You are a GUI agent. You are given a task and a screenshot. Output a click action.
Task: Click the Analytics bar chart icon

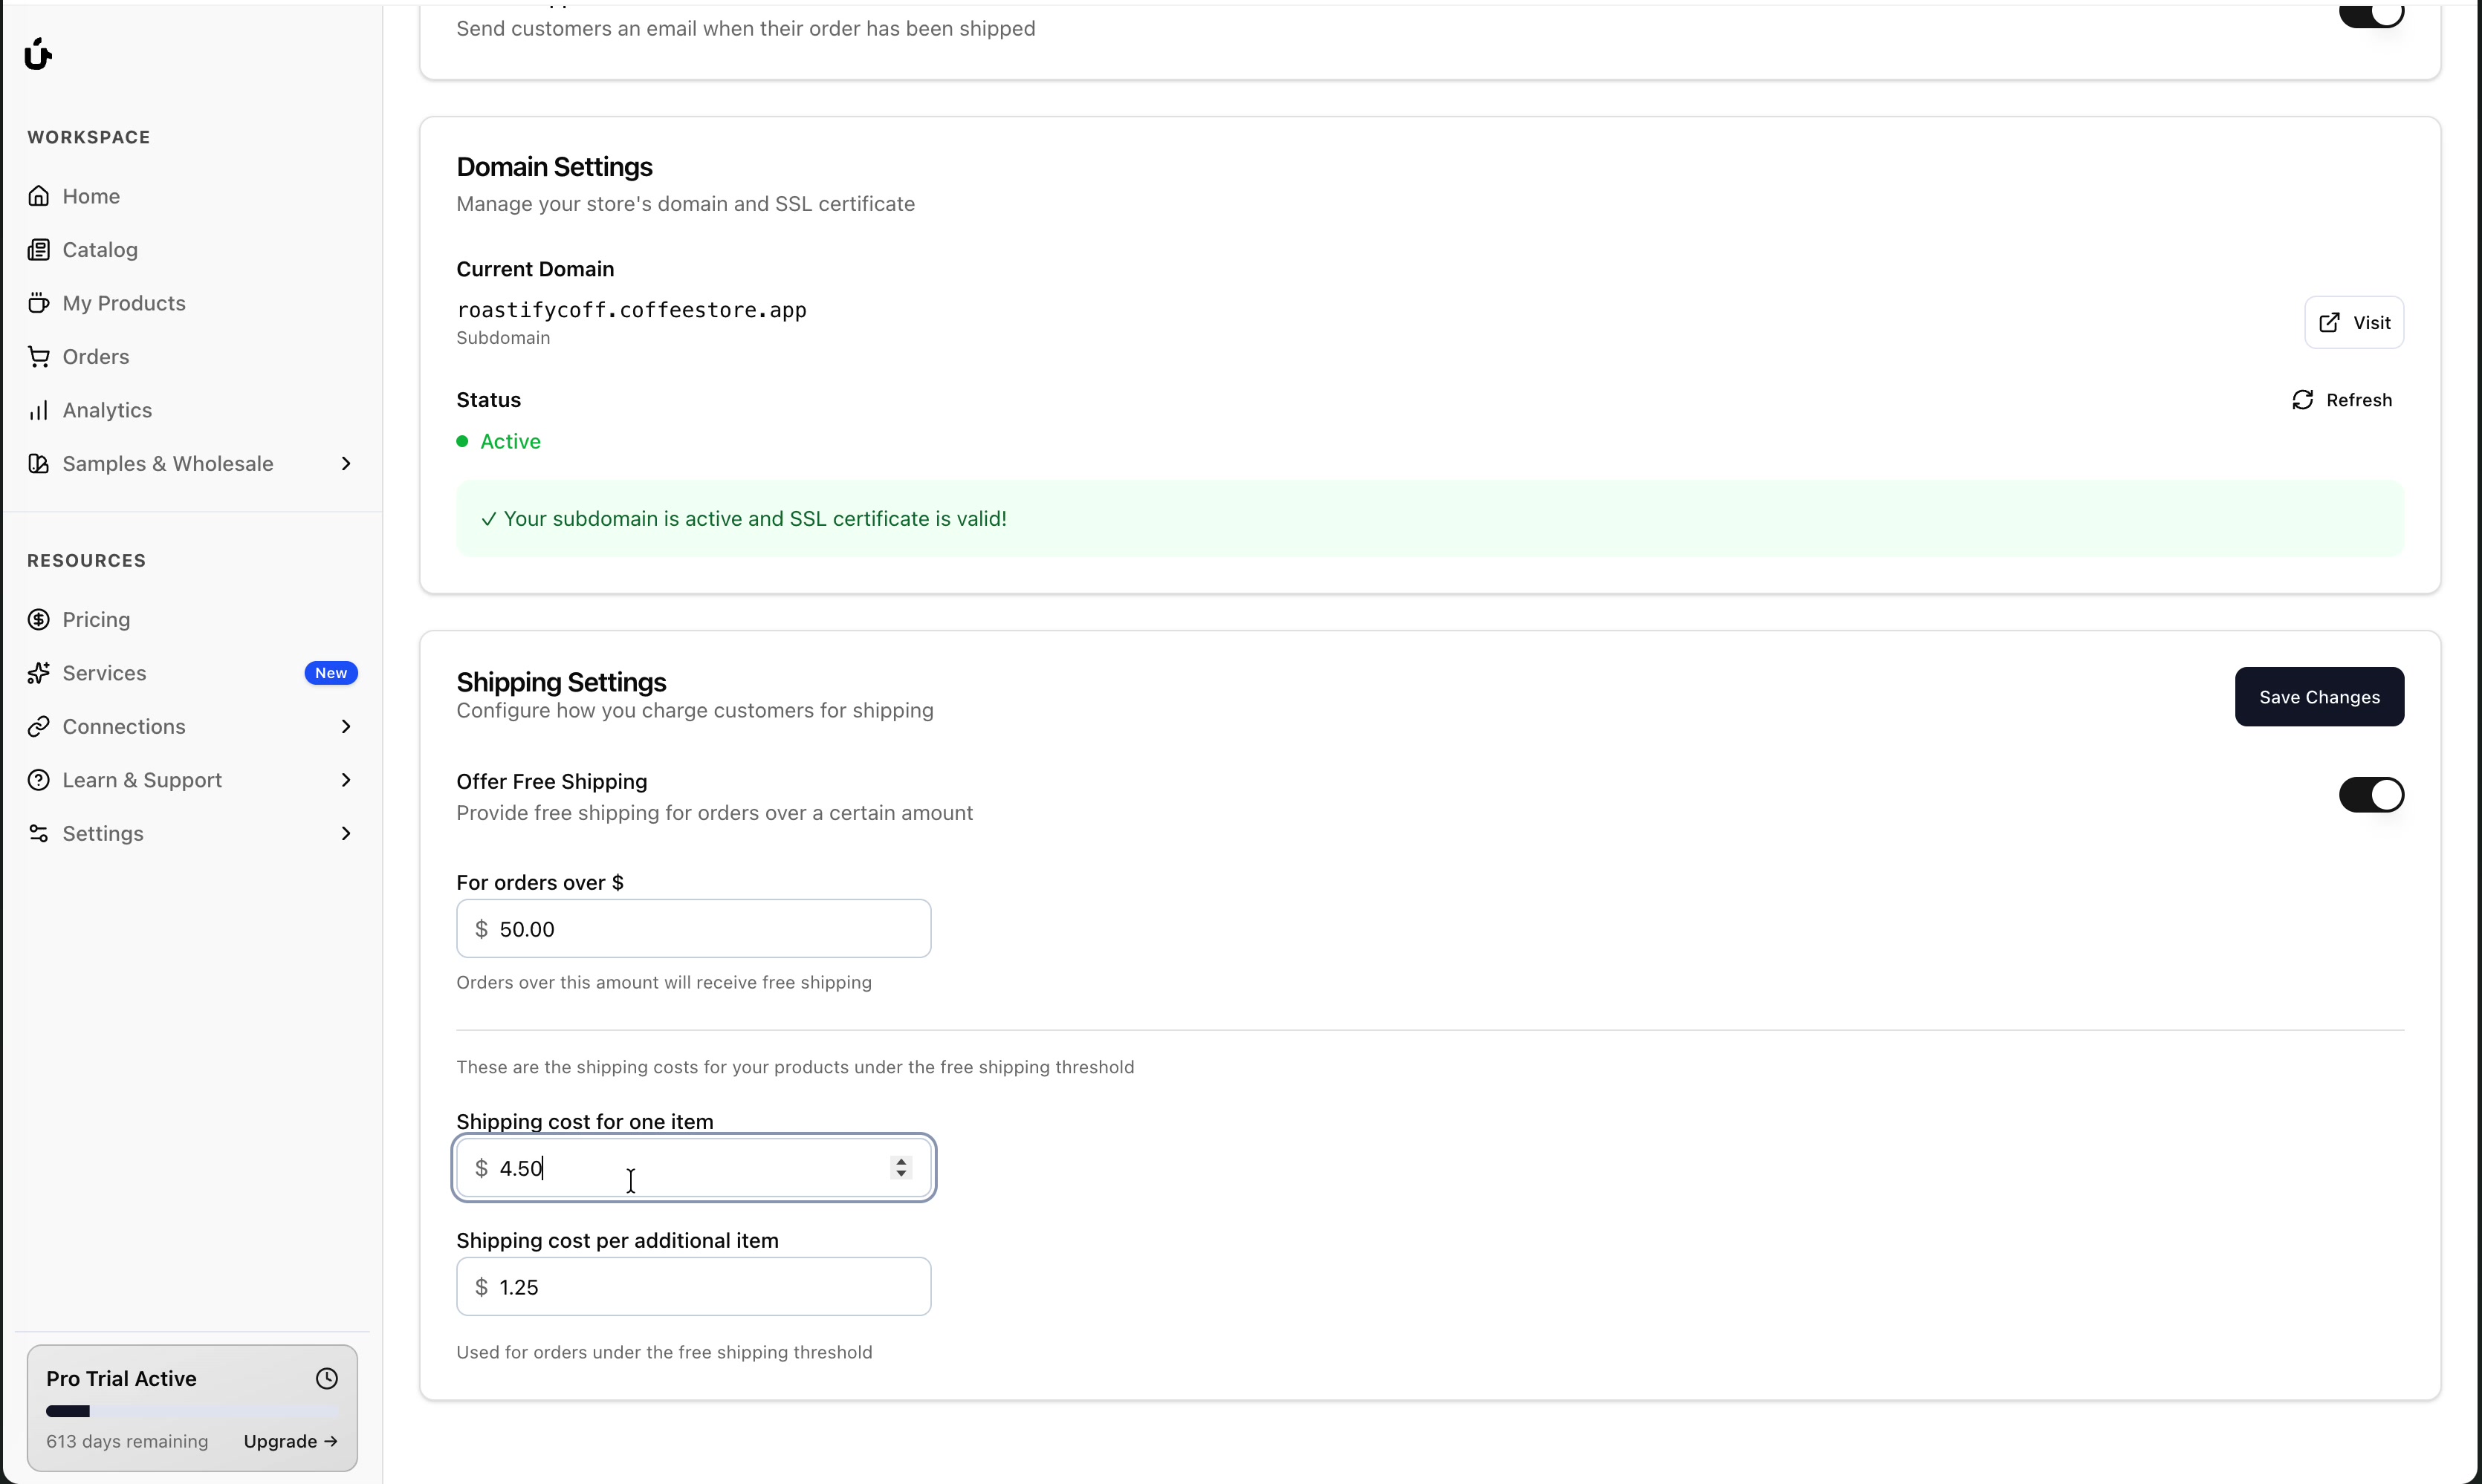pyautogui.click(x=39, y=410)
